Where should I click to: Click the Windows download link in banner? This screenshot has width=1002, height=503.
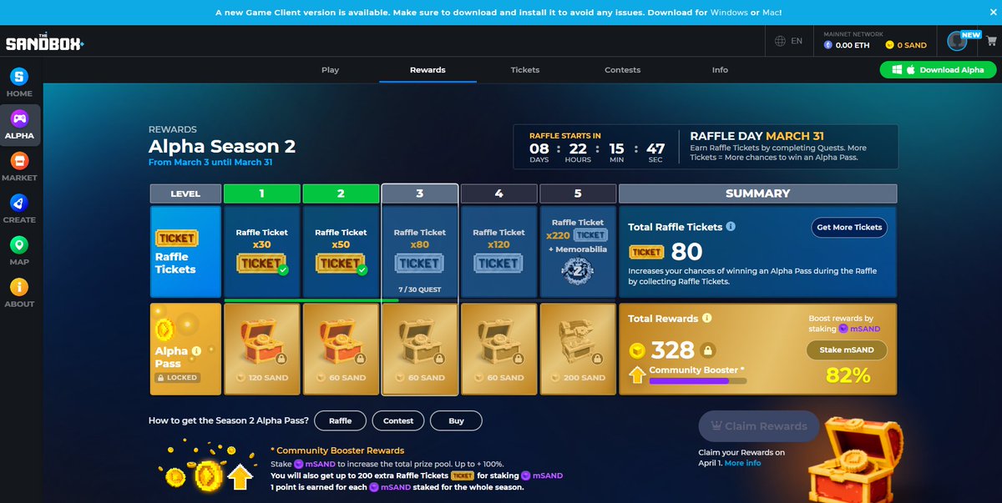728,13
